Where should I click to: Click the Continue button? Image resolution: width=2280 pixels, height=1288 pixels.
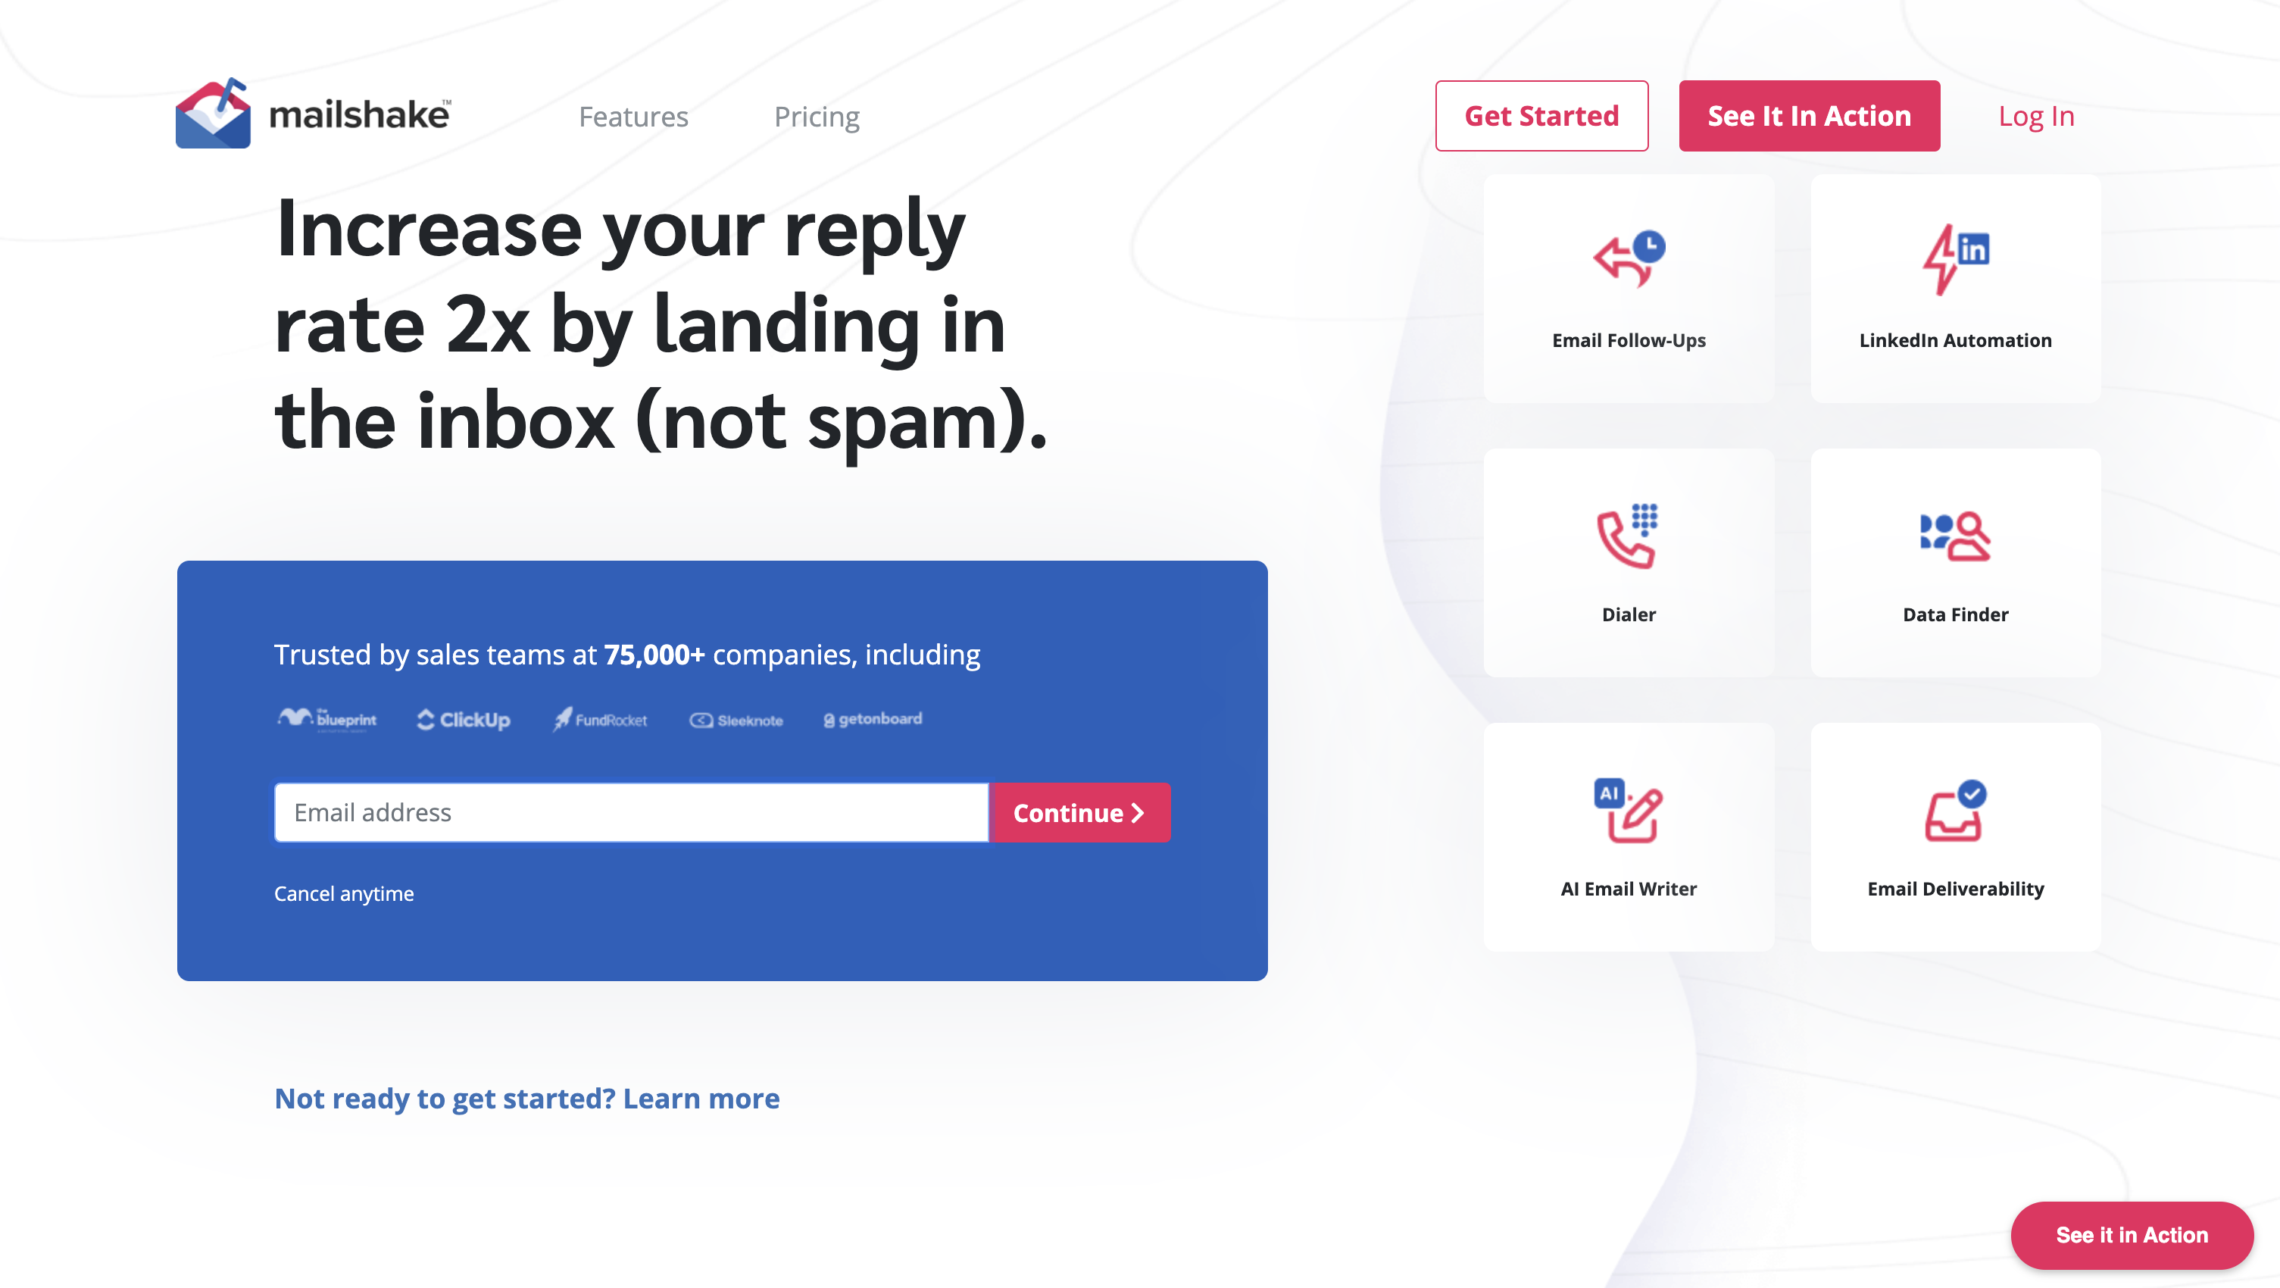click(1079, 811)
